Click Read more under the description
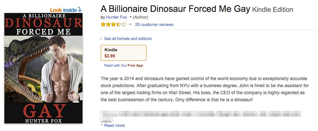The image size is (318, 131). click(114, 125)
